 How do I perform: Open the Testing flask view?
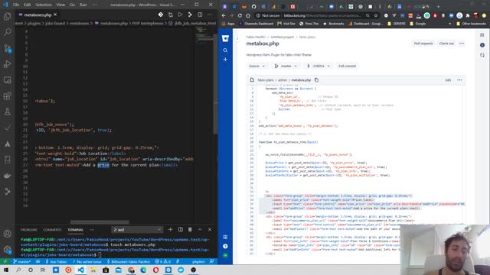[x=7, y=112]
